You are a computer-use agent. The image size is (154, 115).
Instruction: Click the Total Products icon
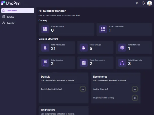point(45,29)
